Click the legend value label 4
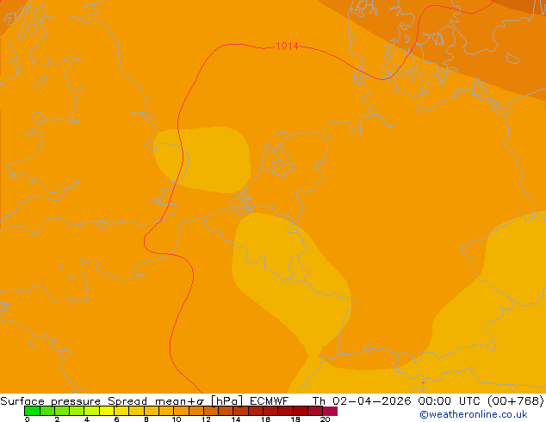Screen dimensions: 546x422 [87, 419]
